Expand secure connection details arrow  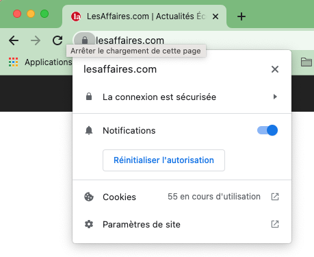coord(275,97)
